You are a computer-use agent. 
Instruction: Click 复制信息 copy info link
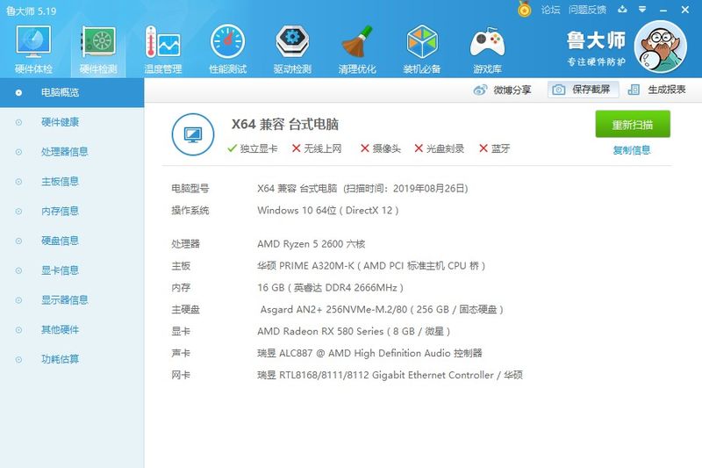click(x=632, y=150)
